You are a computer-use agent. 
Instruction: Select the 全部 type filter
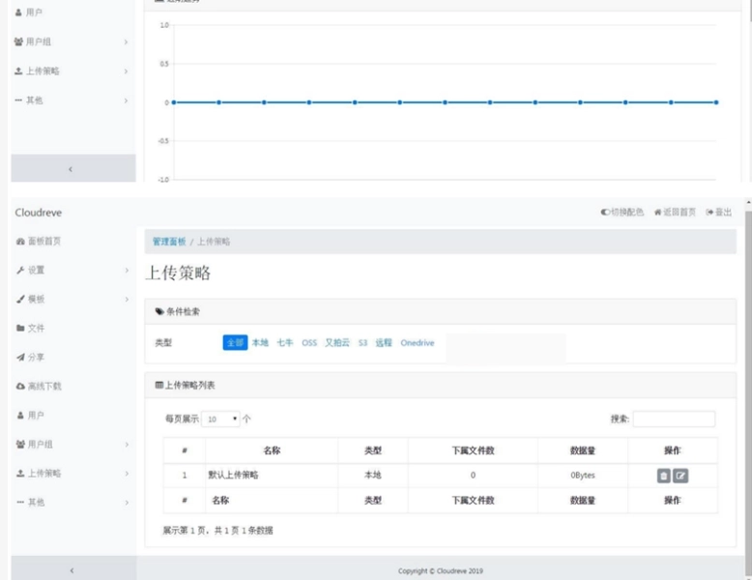pyautogui.click(x=235, y=342)
